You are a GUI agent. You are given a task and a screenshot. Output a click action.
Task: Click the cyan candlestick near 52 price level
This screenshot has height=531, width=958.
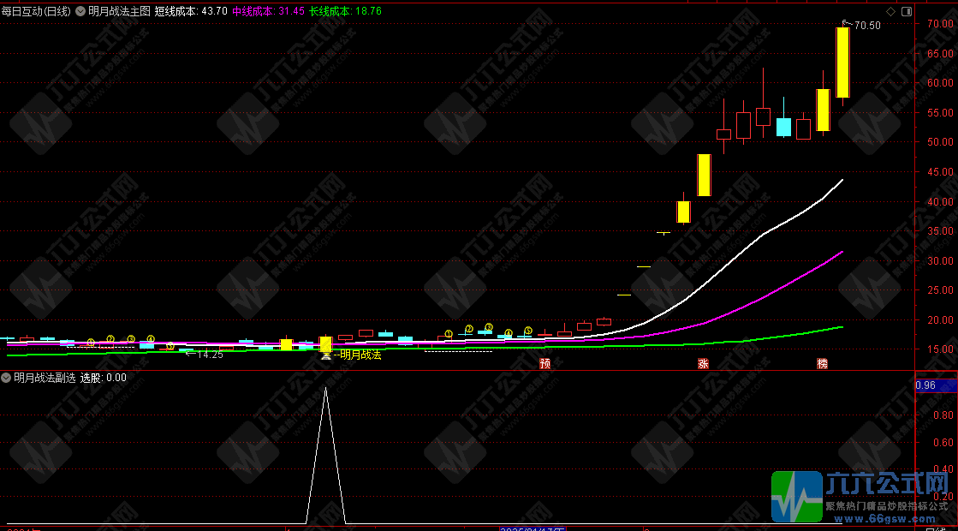(783, 127)
